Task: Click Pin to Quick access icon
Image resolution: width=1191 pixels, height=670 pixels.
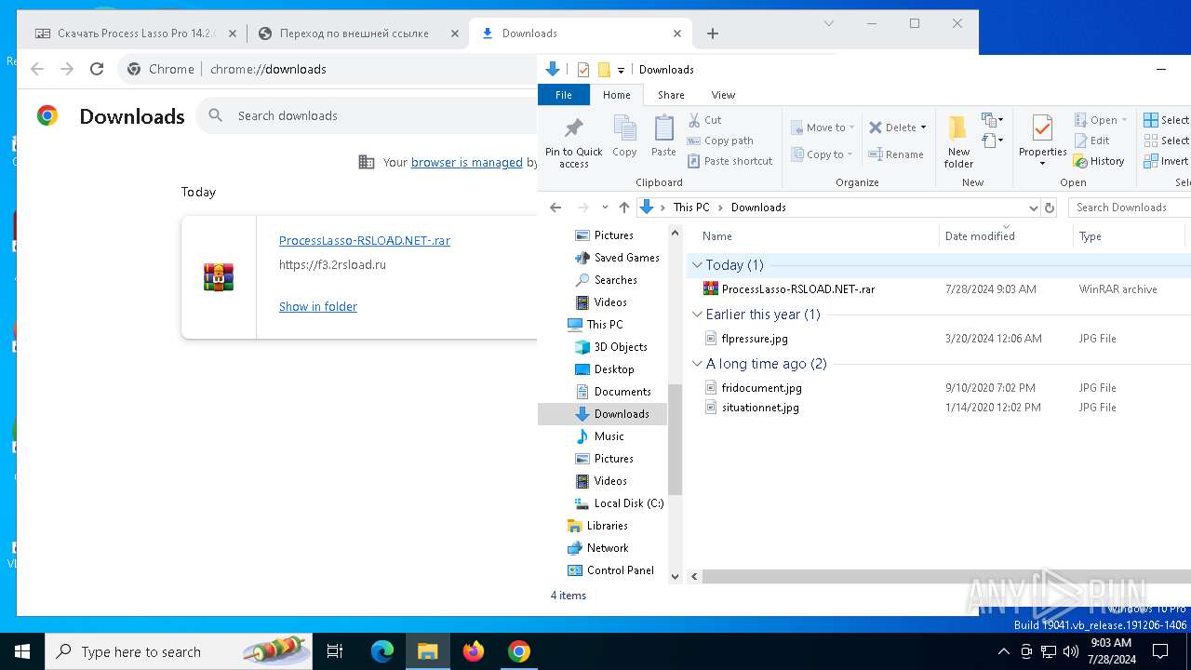Action: click(573, 142)
